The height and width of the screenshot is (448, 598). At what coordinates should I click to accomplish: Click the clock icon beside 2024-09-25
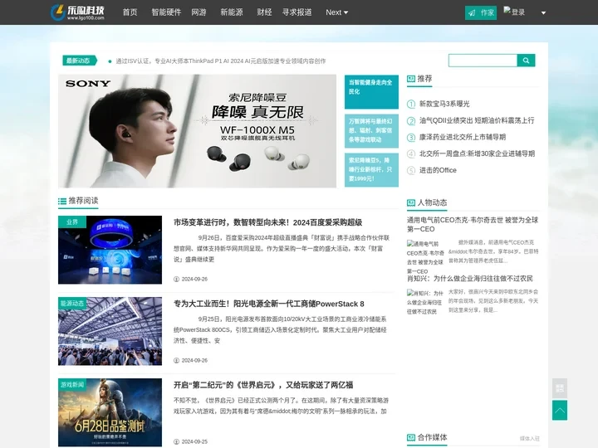point(176,442)
